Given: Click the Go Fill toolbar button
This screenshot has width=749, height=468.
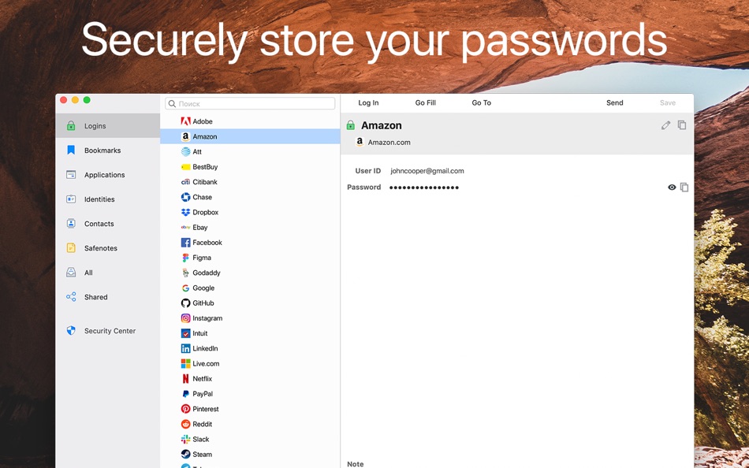Looking at the screenshot, I should pos(425,102).
